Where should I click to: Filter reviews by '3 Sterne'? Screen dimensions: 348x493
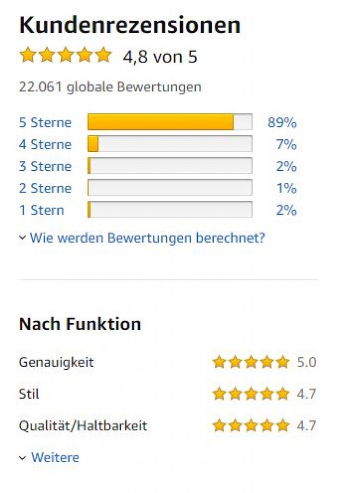click(45, 166)
